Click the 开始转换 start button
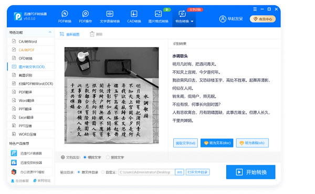 251,172
